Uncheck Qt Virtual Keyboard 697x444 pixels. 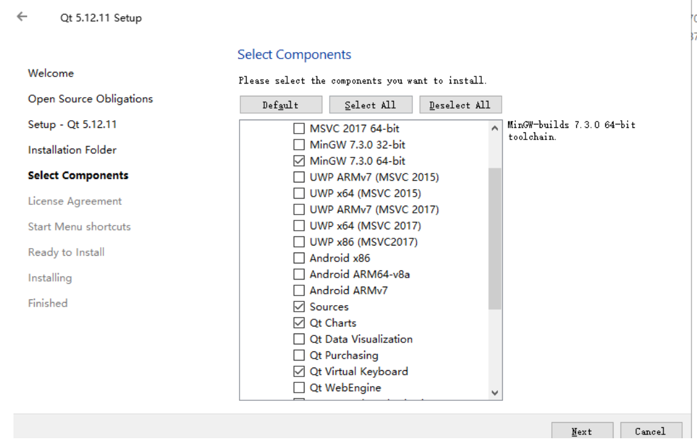[x=299, y=371]
